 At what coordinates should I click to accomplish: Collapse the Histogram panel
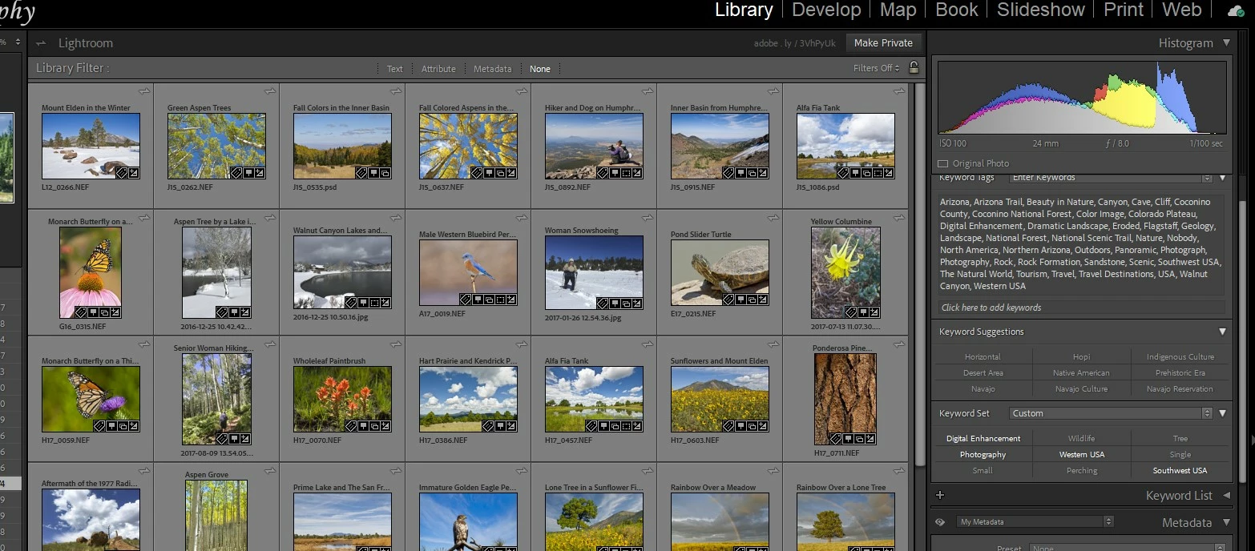1226,43
